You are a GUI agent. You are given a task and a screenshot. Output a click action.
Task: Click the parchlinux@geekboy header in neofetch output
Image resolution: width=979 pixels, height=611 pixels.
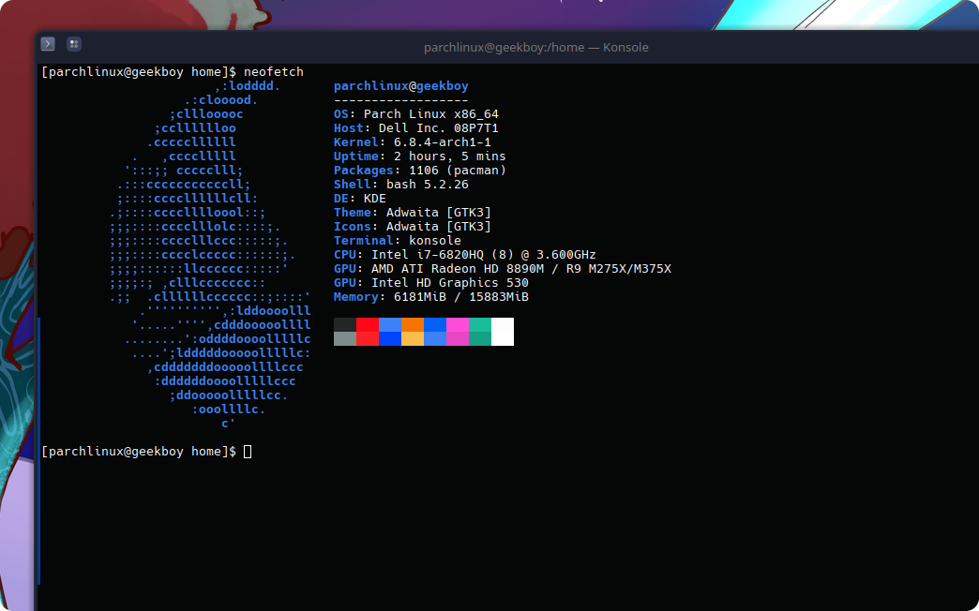[400, 85]
